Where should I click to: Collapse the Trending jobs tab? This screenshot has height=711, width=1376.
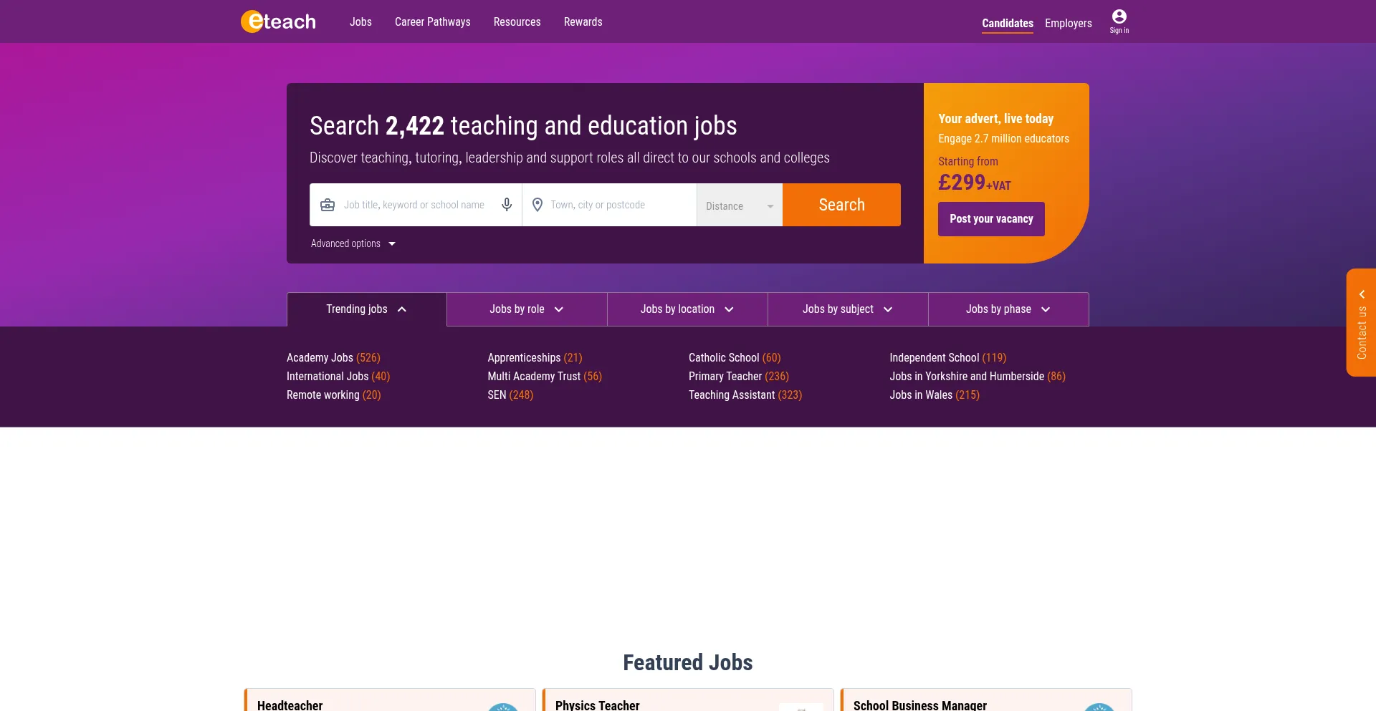[x=366, y=309]
